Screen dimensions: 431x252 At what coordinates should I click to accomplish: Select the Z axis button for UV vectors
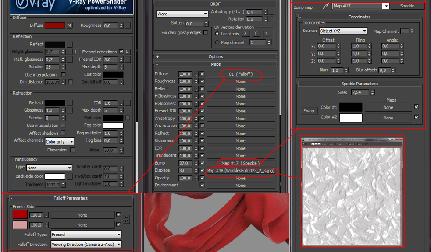coord(266,34)
